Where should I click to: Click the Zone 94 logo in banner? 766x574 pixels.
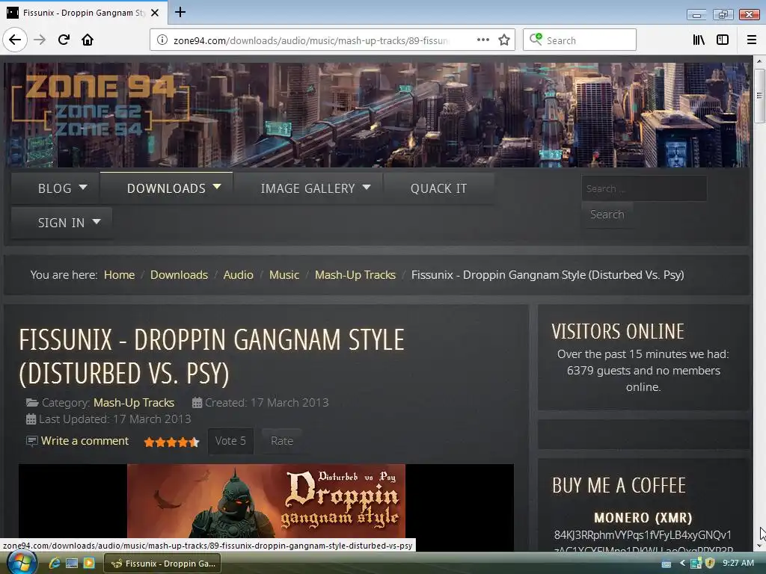(x=99, y=105)
